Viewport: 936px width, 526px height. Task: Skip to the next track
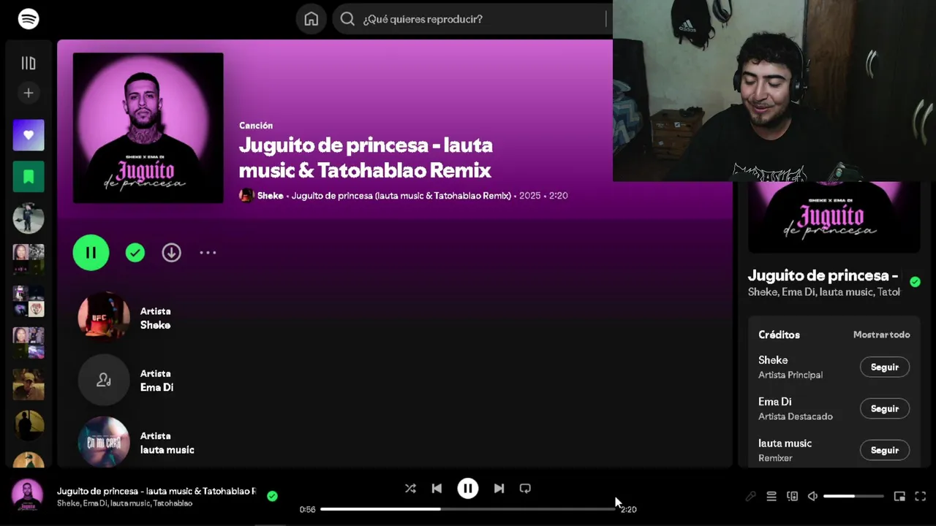pyautogui.click(x=499, y=488)
